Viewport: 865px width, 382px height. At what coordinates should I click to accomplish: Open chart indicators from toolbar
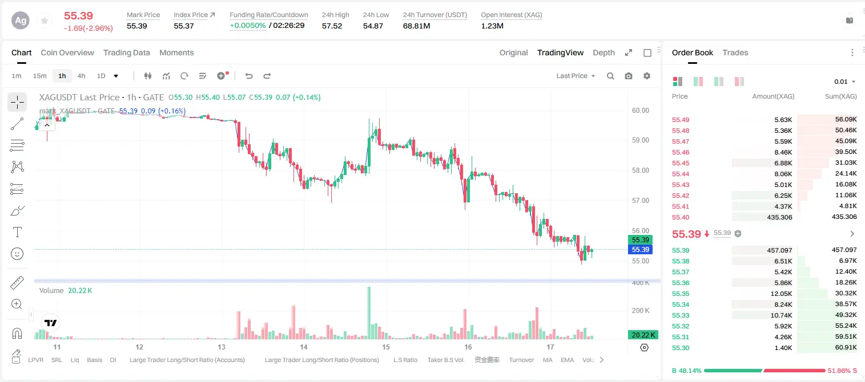(x=166, y=76)
